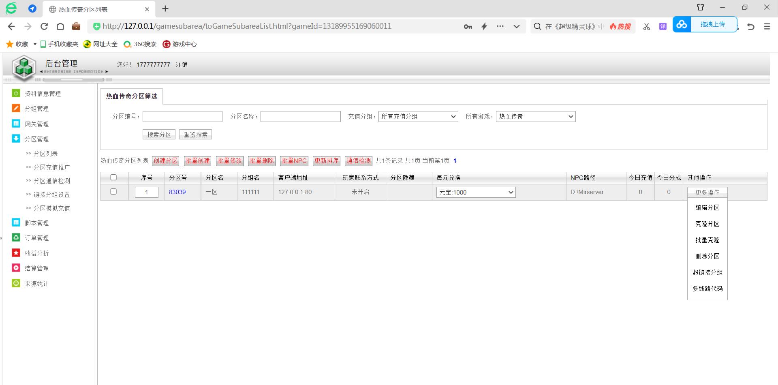Click the blue 网关管理 sidebar icon
This screenshot has height=385, width=778.
16,124
